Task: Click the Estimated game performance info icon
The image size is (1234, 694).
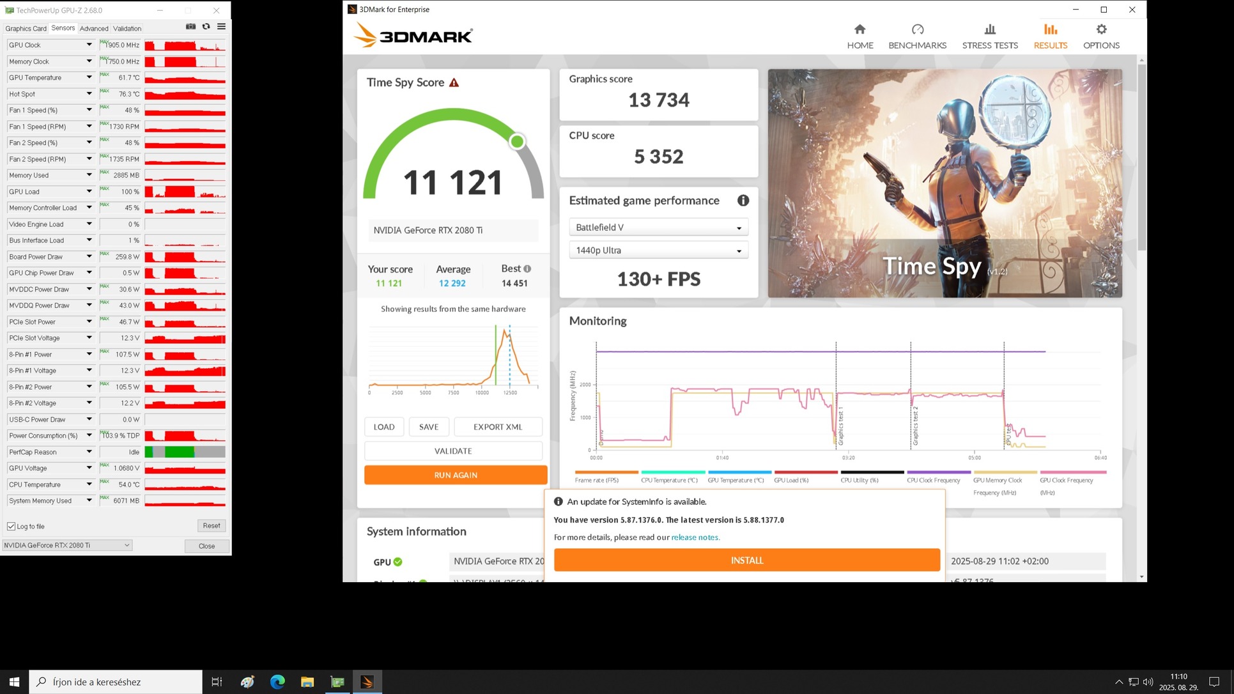Action: pos(743,201)
